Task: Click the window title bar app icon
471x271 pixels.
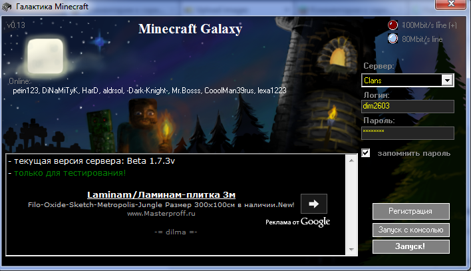Action: [7, 7]
